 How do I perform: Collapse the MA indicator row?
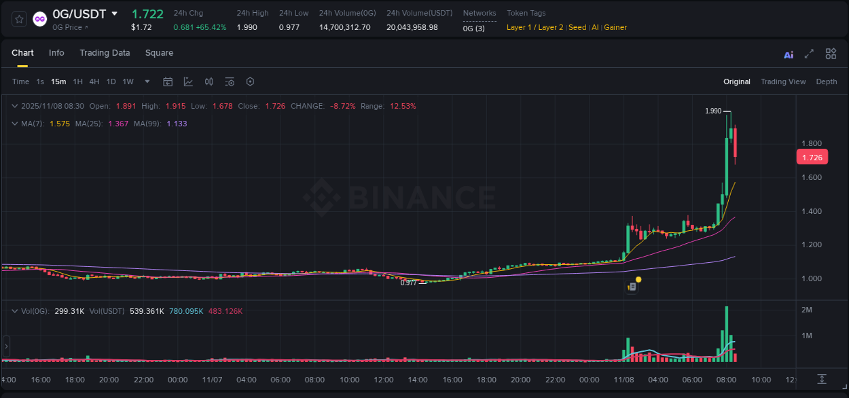coord(15,124)
